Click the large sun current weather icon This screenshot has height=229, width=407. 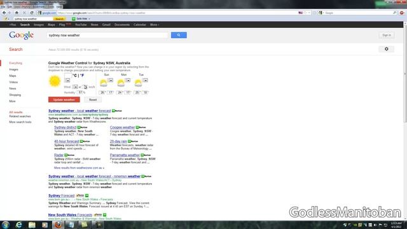(55, 81)
